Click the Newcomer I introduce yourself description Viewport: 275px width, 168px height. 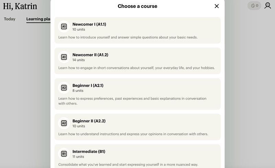(x=128, y=37)
